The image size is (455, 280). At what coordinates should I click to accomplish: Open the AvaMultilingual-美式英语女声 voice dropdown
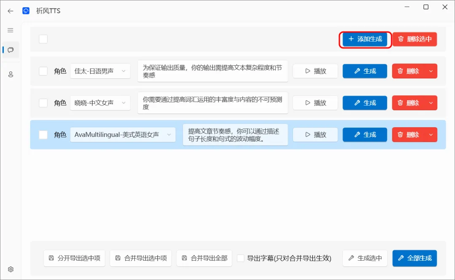click(123, 135)
